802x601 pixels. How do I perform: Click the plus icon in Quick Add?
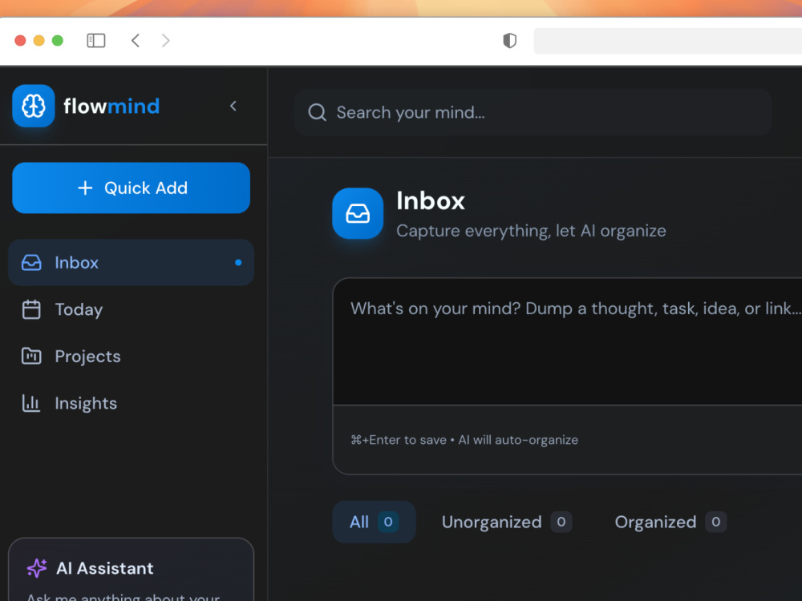[x=86, y=188]
